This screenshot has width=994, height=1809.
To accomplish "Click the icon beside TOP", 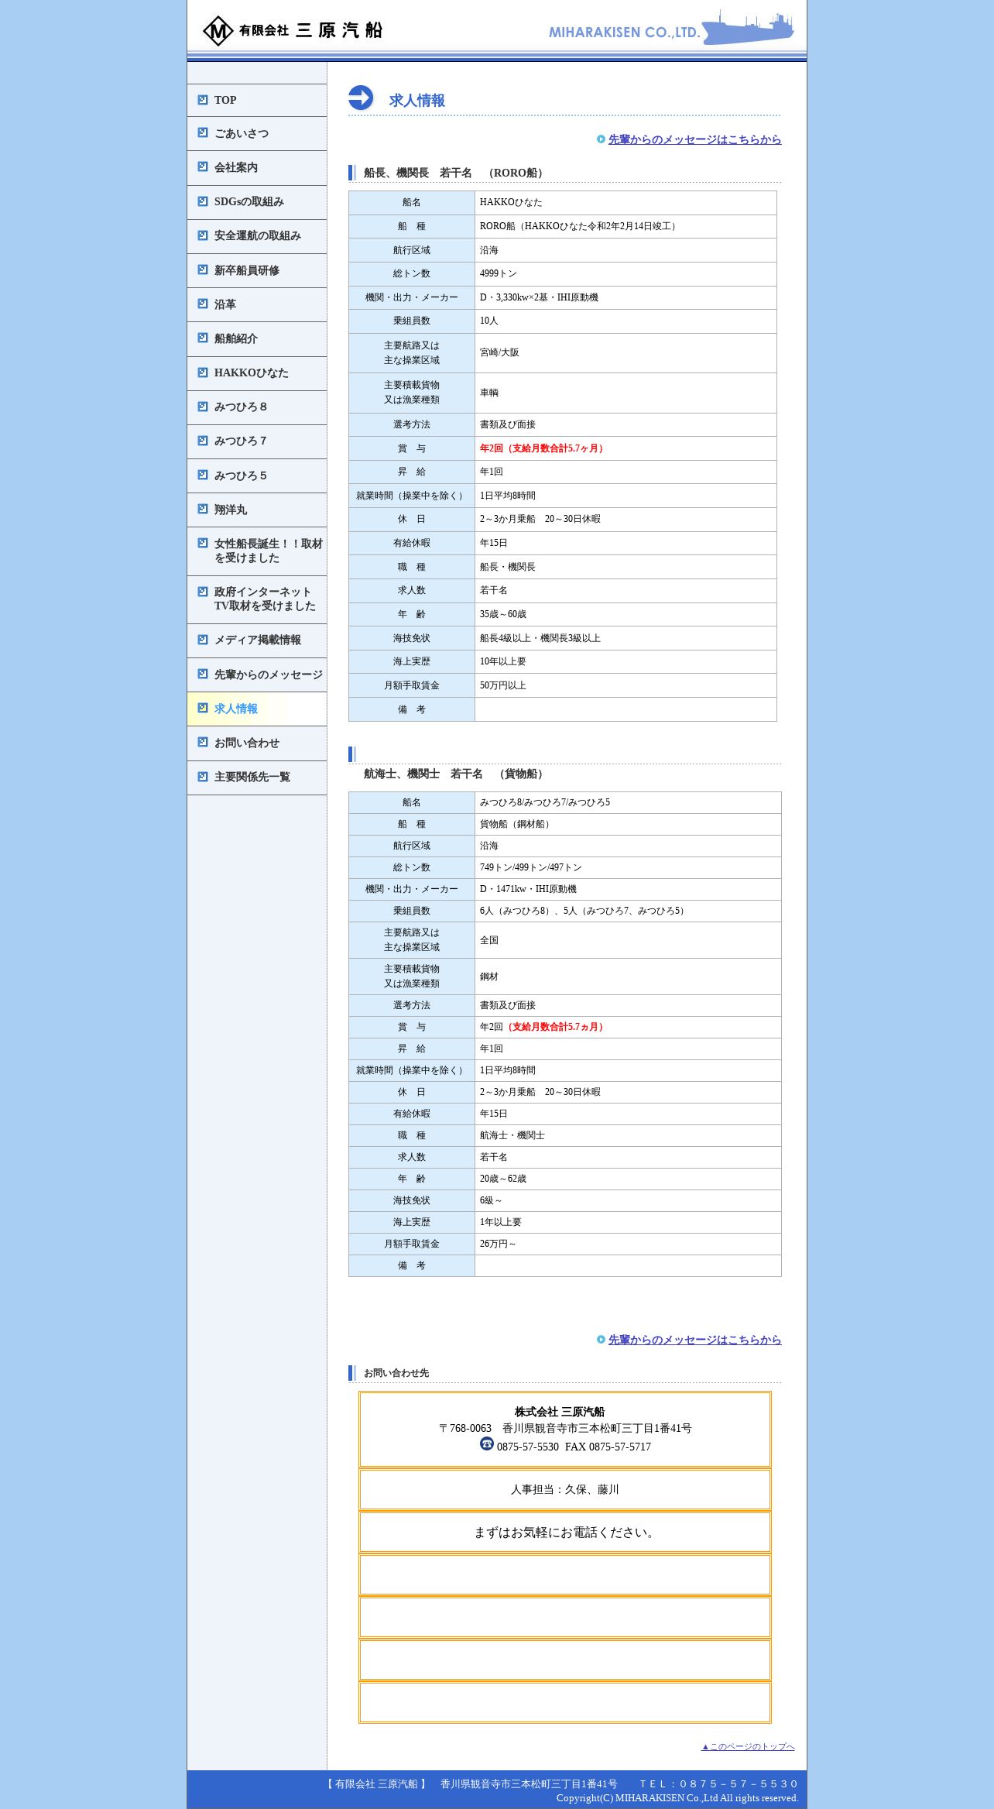I will click(203, 99).
